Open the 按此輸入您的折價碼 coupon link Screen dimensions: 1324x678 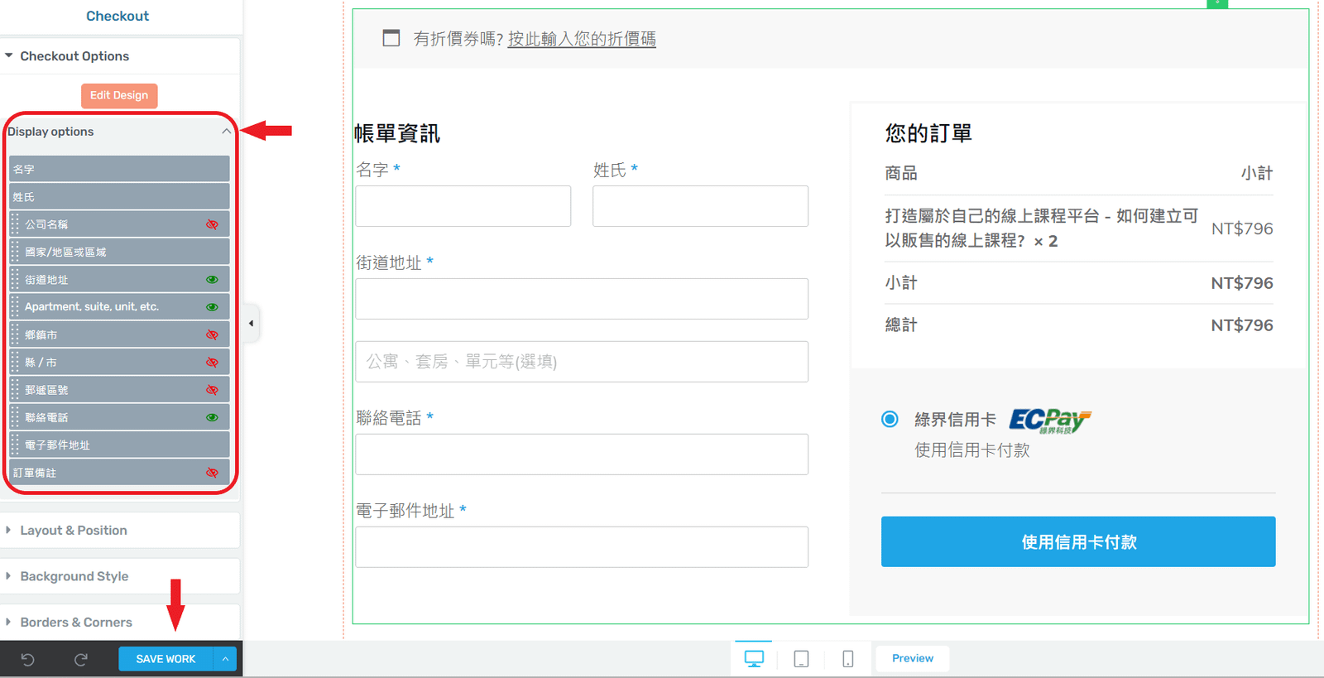coord(582,39)
